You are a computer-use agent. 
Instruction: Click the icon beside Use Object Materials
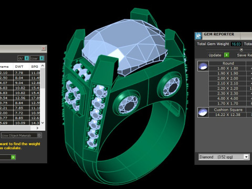[x=39, y=135]
